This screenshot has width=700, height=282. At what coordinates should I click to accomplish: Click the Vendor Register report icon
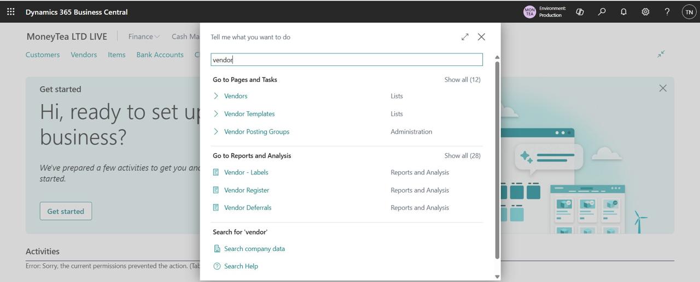(x=216, y=190)
